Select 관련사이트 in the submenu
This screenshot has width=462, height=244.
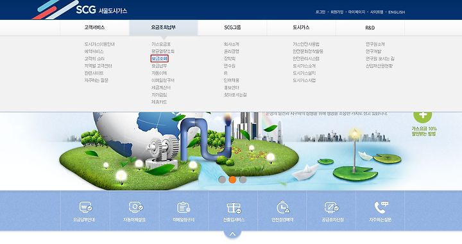(94, 73)
